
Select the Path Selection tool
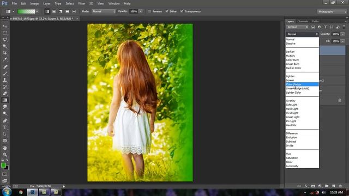tap(5, 134)
